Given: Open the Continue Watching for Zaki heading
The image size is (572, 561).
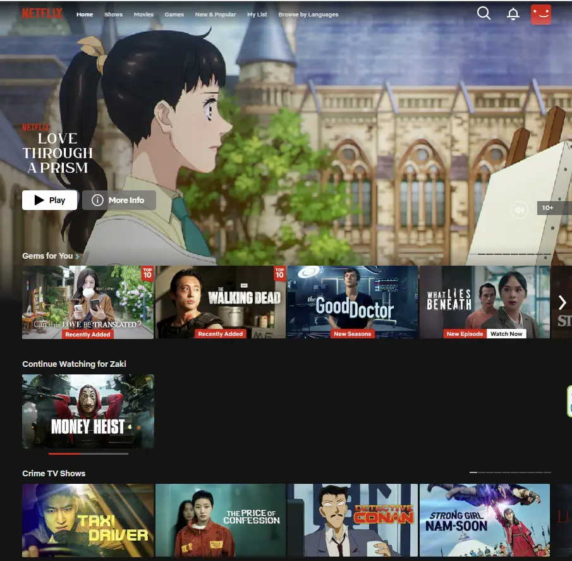Looking at the screenshot, I should coord(74,364).
